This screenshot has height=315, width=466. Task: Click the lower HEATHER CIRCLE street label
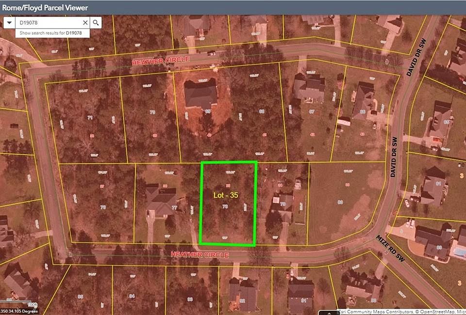coord(200,254)
